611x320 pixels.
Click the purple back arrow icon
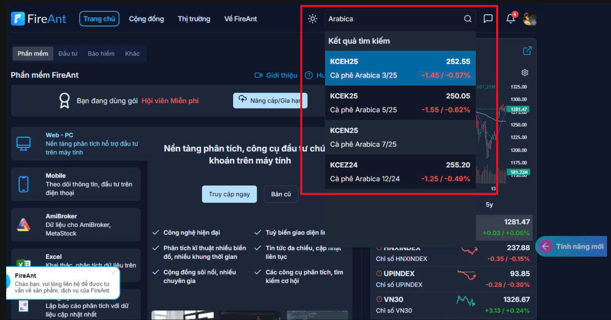546,246
